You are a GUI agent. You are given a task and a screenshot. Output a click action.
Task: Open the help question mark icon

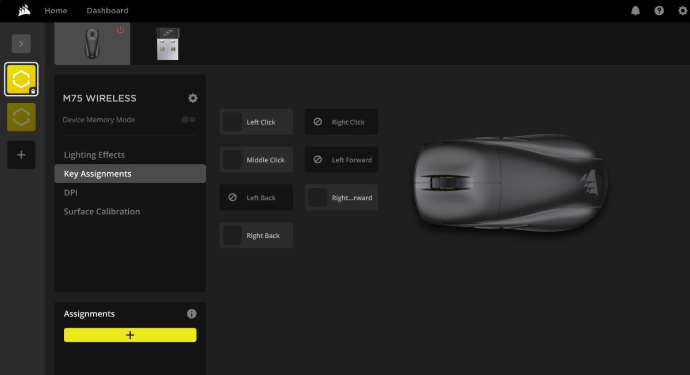pyautogui.click(x=659, y=11)
